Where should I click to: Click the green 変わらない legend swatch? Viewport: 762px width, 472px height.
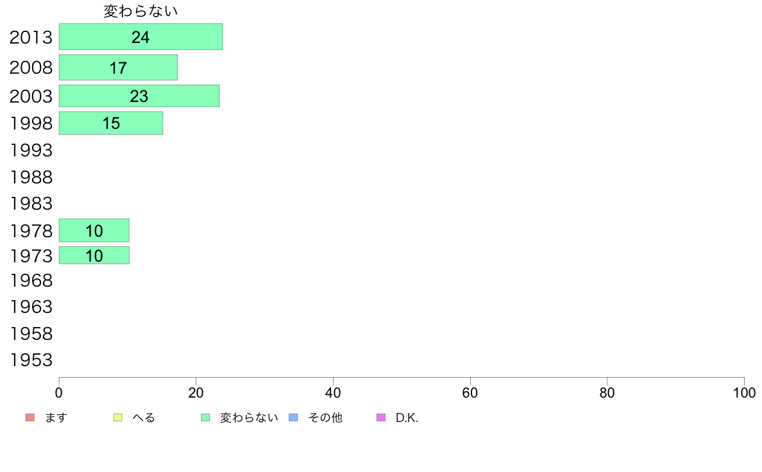pos(205,417)
